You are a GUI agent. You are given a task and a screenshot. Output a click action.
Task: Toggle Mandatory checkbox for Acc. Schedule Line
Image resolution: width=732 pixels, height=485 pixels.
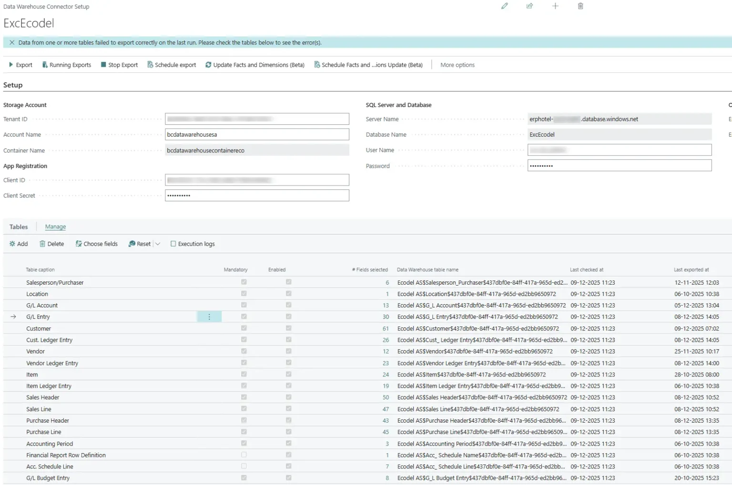(x=244, y=466)
